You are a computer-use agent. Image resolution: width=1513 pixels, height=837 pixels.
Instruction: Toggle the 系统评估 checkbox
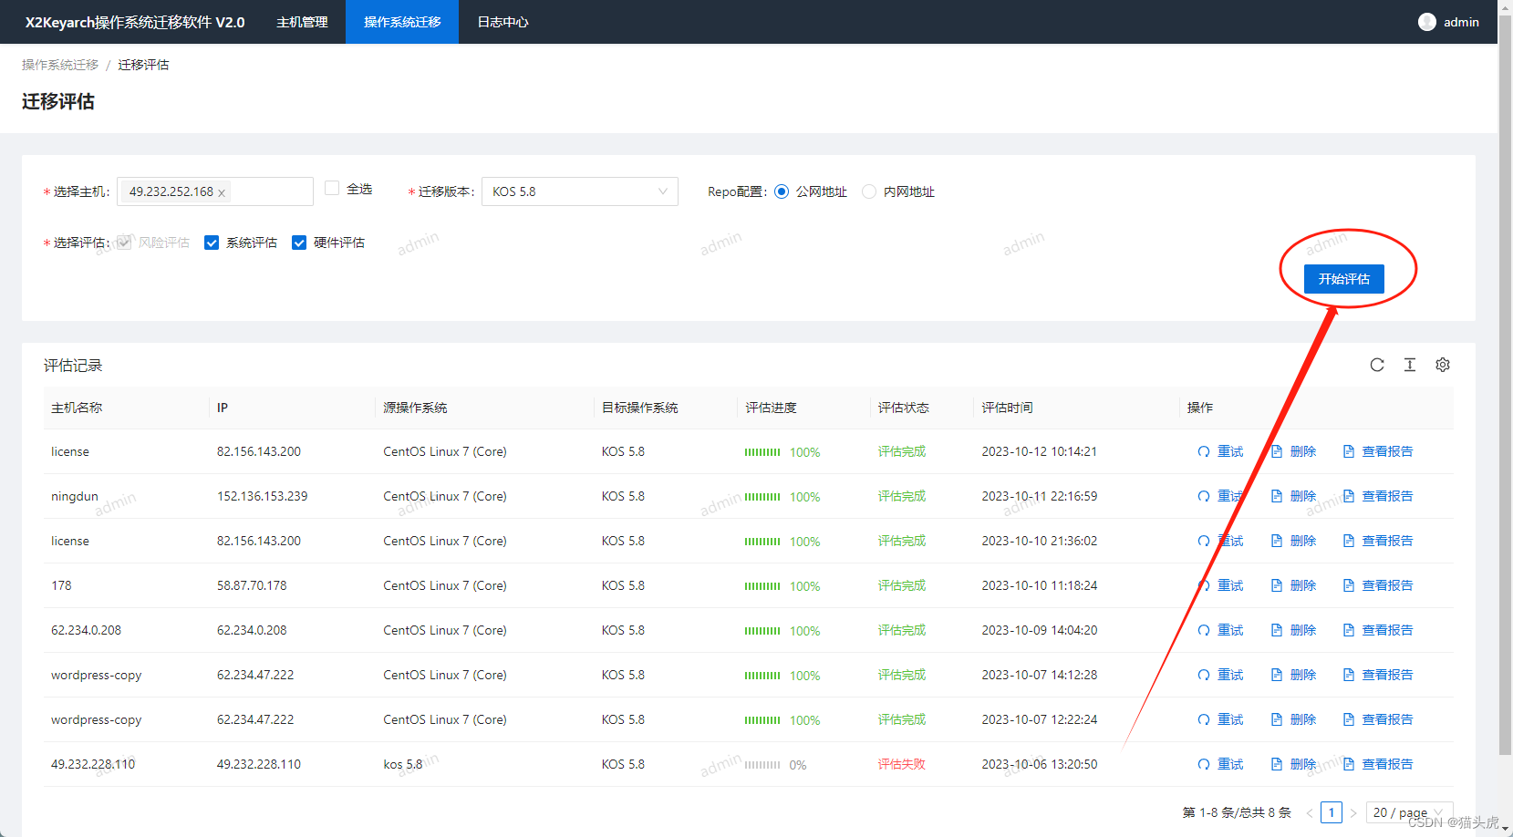[x=212, y=243]
